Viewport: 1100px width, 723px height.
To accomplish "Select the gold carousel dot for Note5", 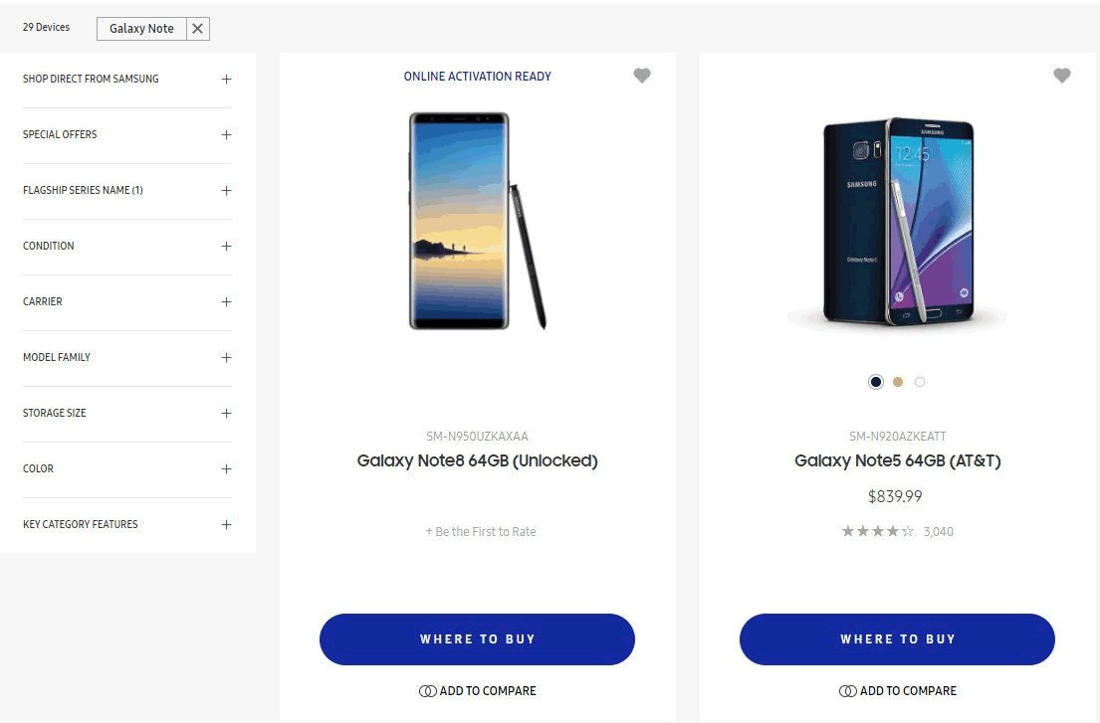I will point(897,381).
